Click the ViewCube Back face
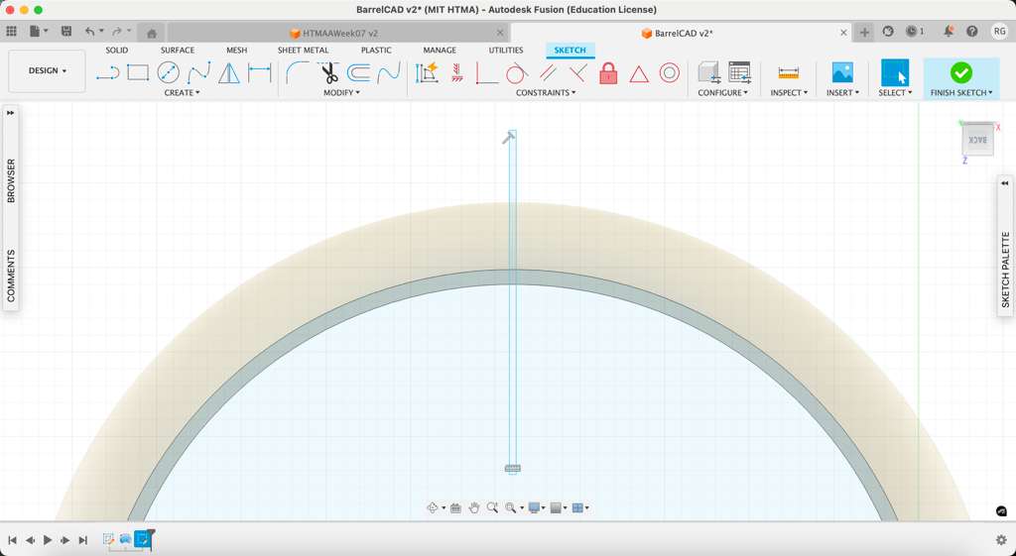This screenshot has width=1016, height=556. 977,140
